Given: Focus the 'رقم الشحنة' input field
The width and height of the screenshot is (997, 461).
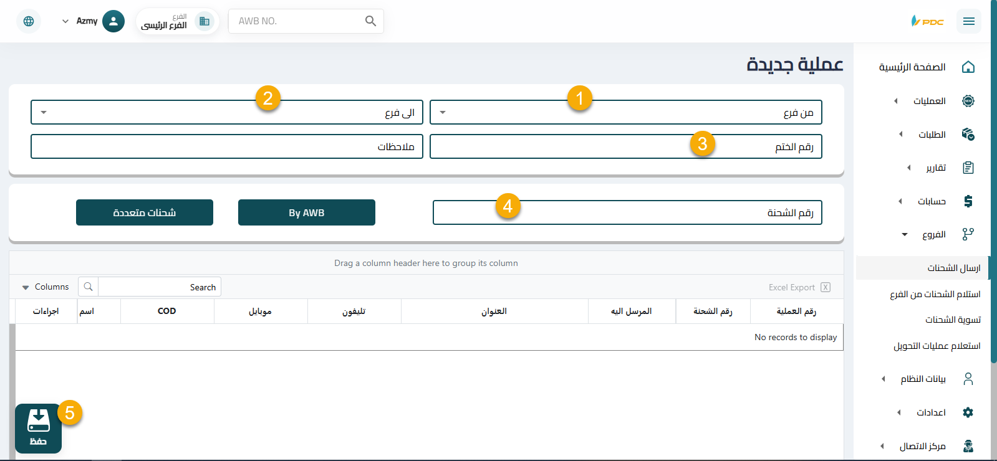Looking at the screenshot, I should pos(627,213).
